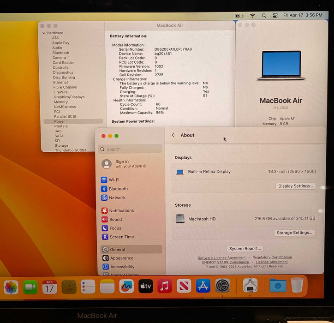The image size is (334, 323).
Task: Select Storage in System Information sidebar
Action: (x=61, y=145)
